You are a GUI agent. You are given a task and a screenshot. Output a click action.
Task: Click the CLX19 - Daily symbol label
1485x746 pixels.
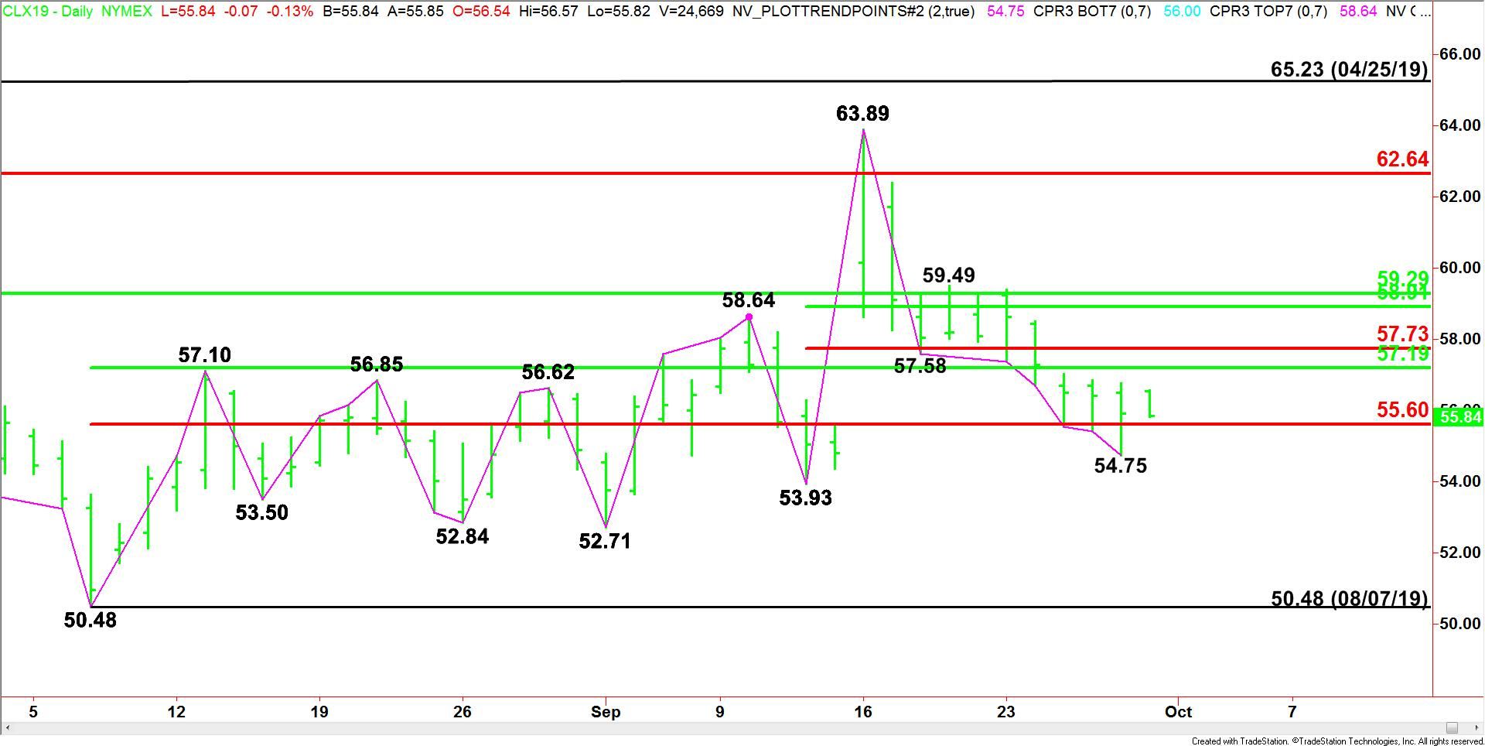click(48, 12)
